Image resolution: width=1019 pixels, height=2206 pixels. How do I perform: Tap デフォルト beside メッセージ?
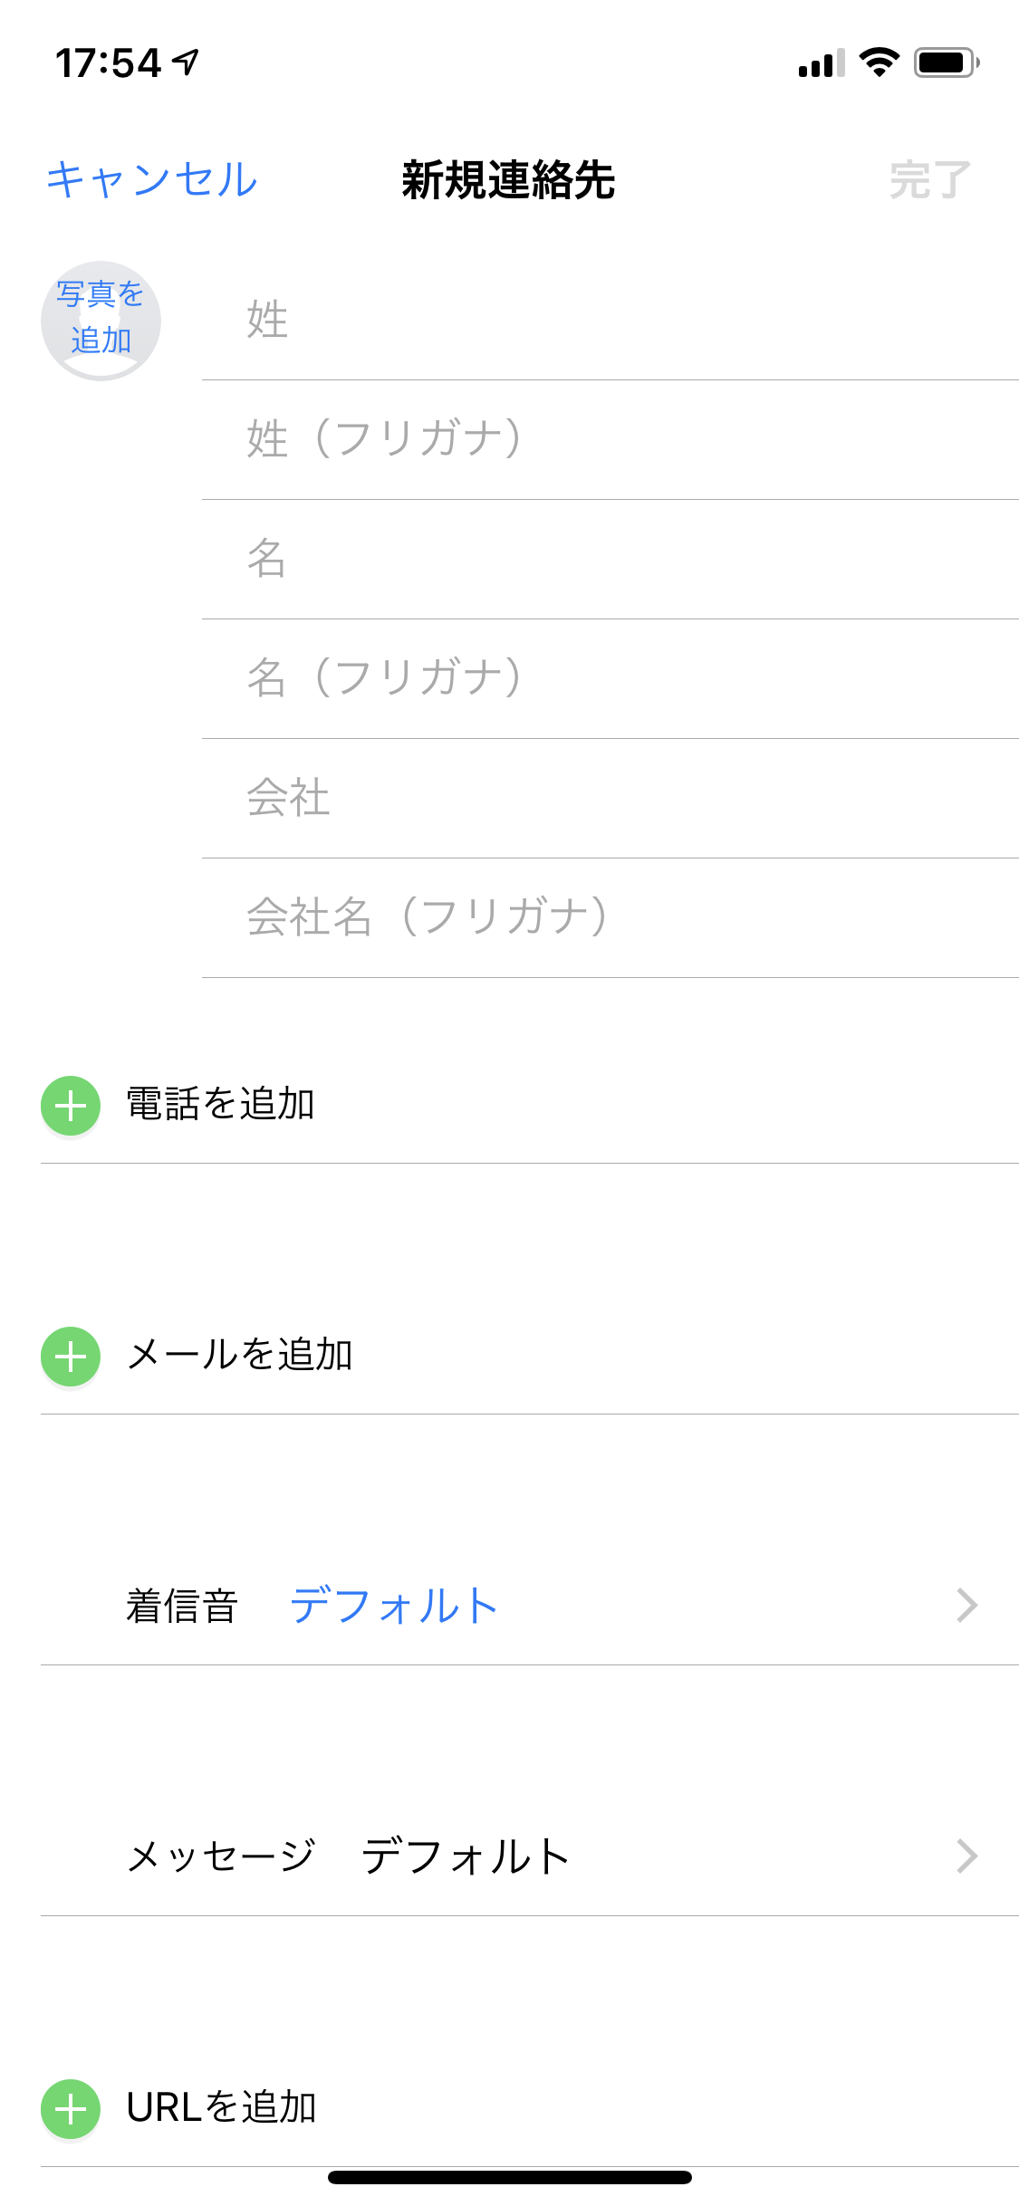tap(466, 1856)
